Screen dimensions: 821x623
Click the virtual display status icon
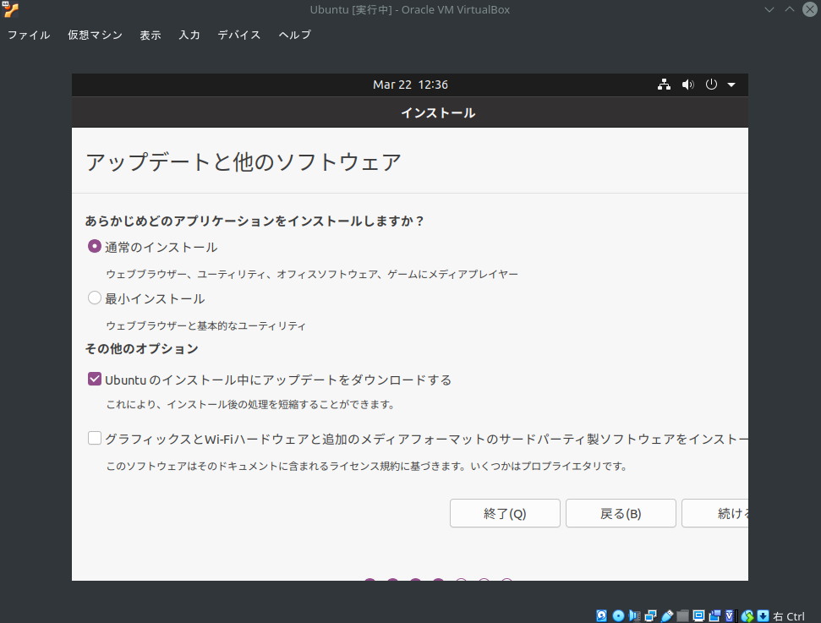698,616
